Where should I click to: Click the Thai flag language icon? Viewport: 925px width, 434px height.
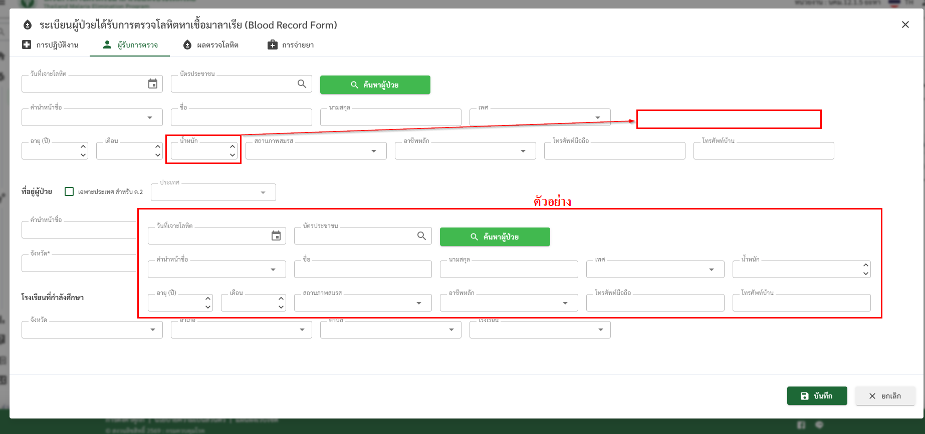click(x=894, y=3)
